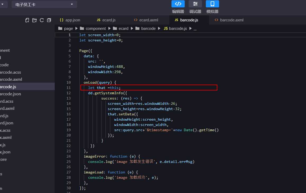Switch to the barcode.axml tab
The height and width of the screenshot is (193, 306).
(x=229, y=20)
